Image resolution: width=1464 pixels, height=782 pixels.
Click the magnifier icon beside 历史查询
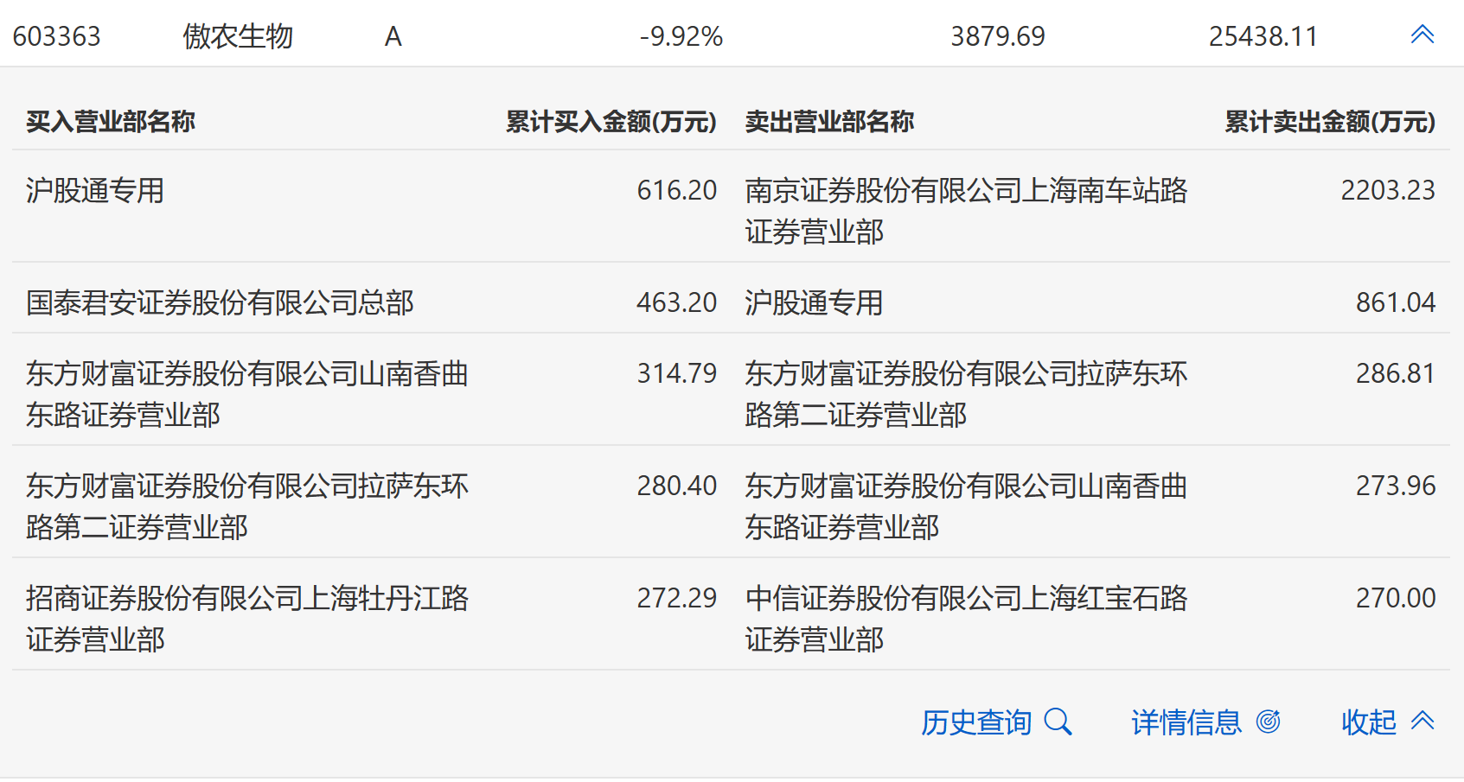pos(1058,722)
